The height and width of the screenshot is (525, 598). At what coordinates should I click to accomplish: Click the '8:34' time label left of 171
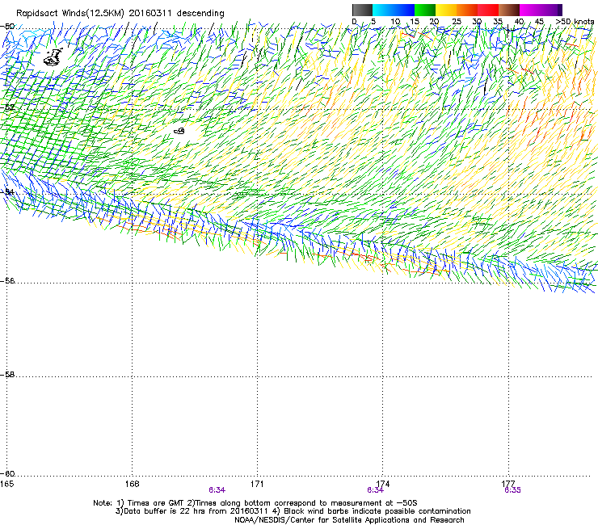[217, 490]
